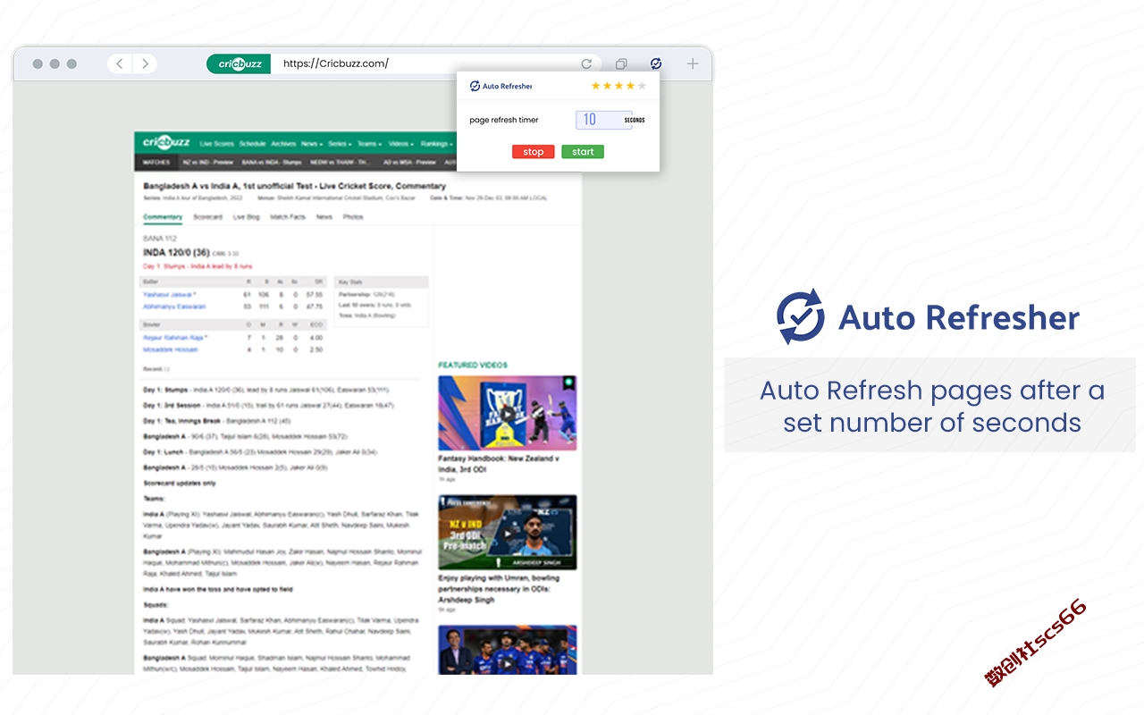
Task: Open bowler Rejaur Rahman Raja's profile link
Action: [x=175, y=338]
